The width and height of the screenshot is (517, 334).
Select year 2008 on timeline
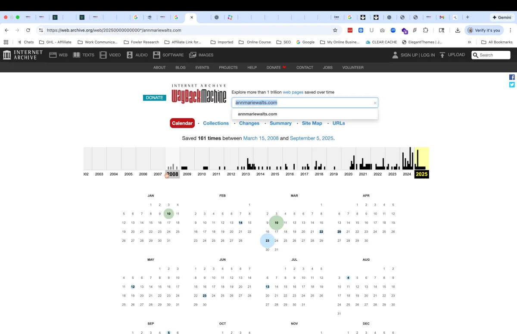point(172,174)
